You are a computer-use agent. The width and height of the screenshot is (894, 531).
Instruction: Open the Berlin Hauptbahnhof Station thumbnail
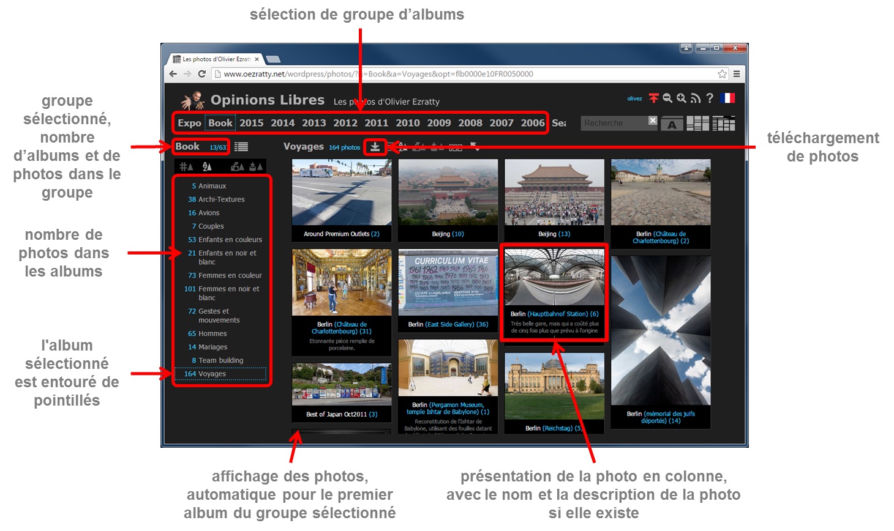554,277
